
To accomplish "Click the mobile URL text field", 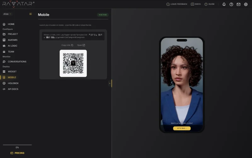I will click(73, 36).
